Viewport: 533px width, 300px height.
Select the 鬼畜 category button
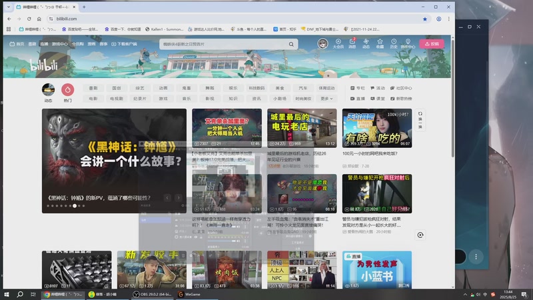(x=187, y=88)
